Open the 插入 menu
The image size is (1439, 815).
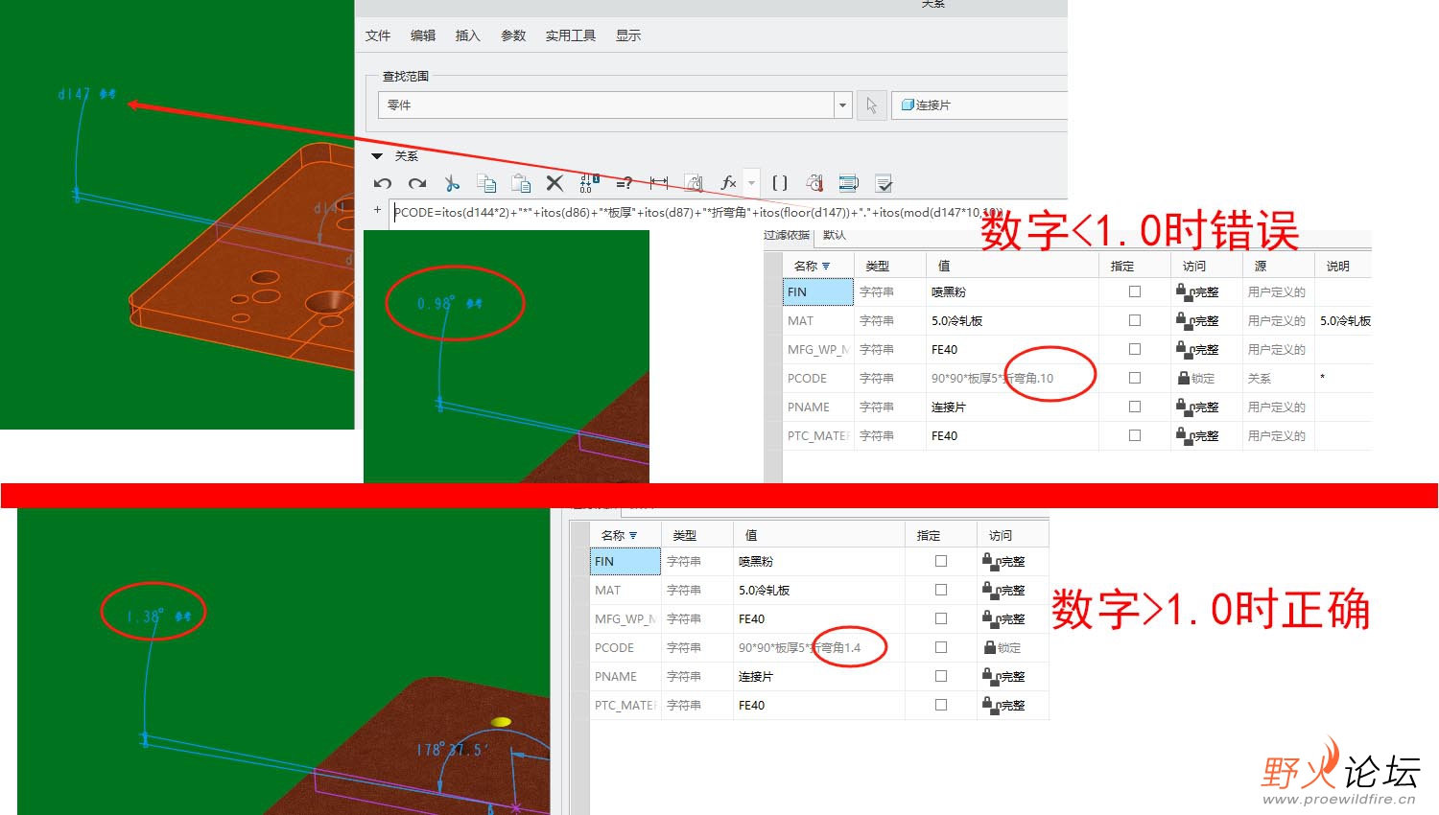(468, 35)
